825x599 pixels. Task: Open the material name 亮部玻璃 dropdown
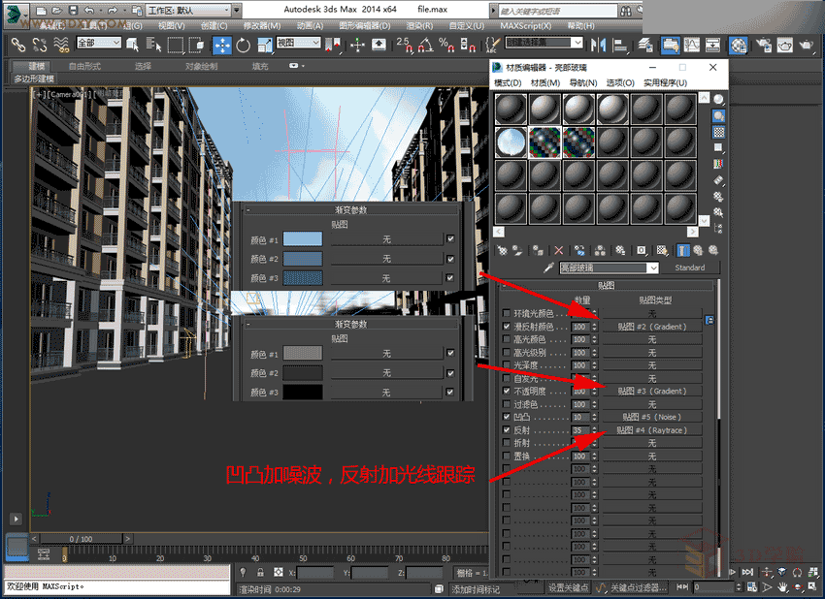[653, 268]
